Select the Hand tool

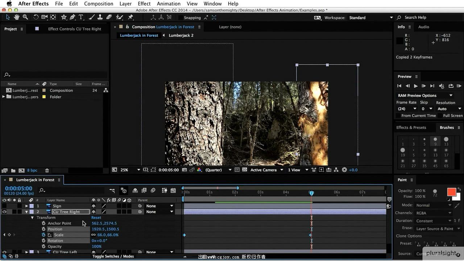pos(17,17)
